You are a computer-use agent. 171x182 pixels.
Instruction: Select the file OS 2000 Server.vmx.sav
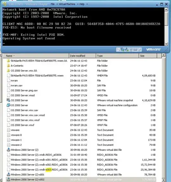click(24, 110)
